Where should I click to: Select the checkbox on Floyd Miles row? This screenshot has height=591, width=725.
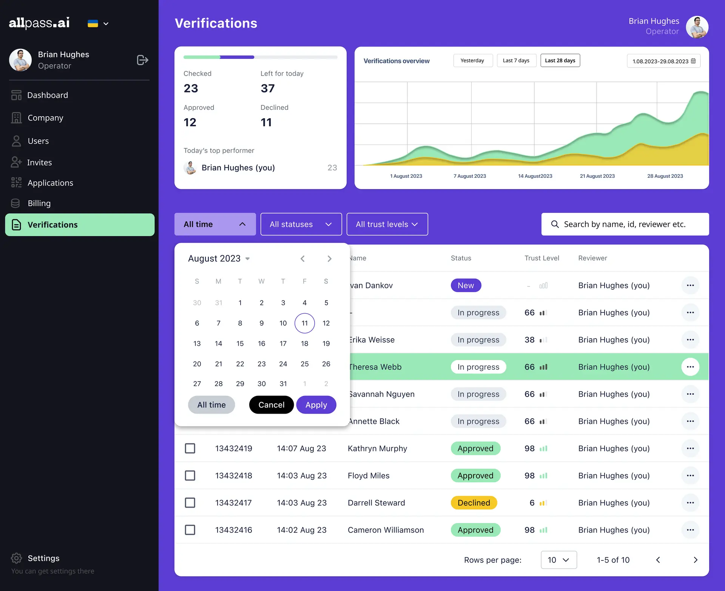pyautogui.click(x=190, y=476)
